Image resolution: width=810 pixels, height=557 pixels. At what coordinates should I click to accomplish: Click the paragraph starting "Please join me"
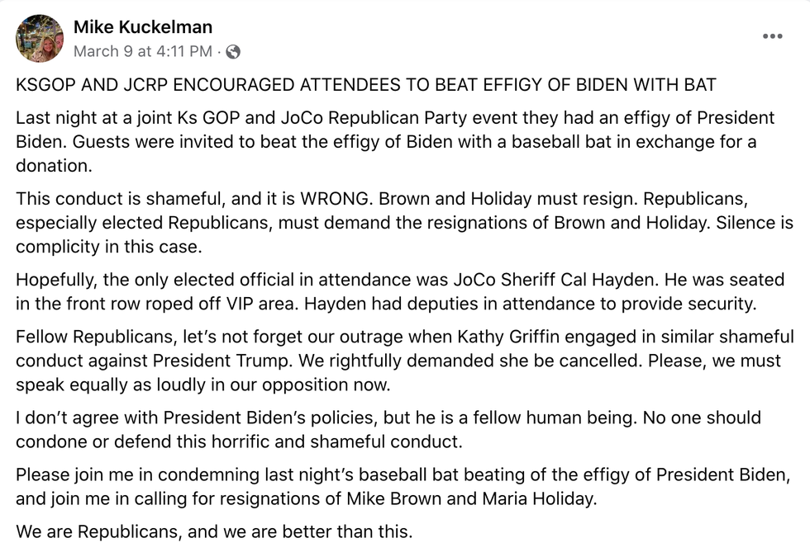point(403,488)
